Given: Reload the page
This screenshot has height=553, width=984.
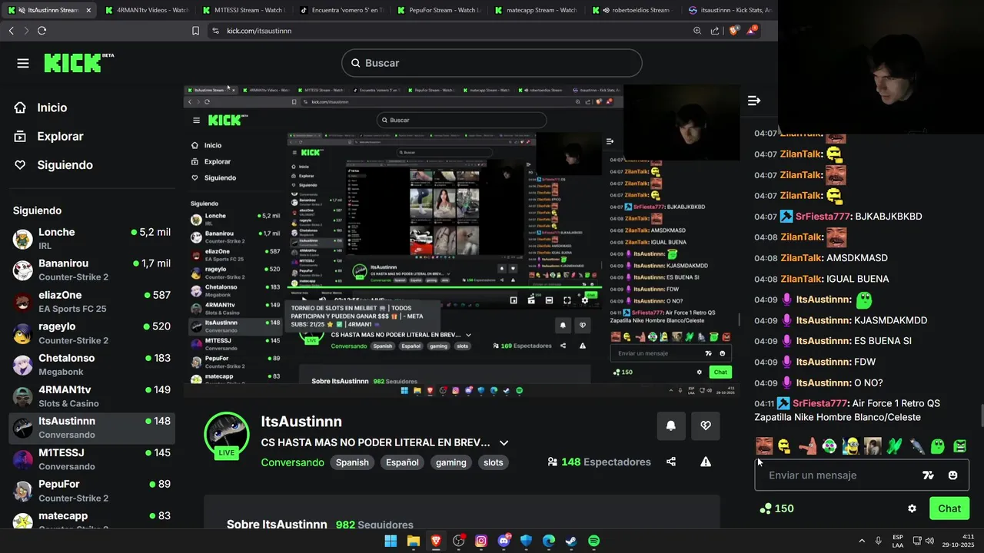Looking at the screenshot, I should [x=42, y=31].
